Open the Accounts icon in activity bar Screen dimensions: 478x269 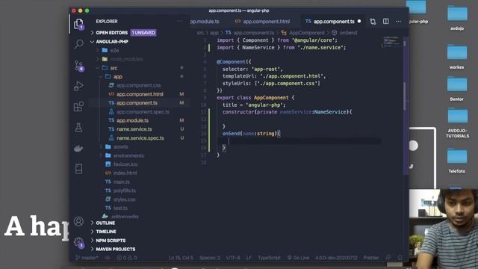point(78,221)
